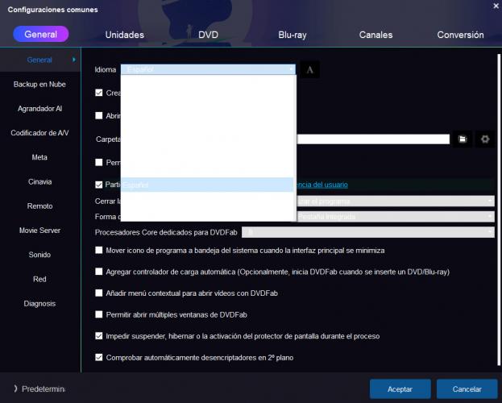Collapse the Idioma dropdown showing Español
Image resolution: width=502 pixels, height=403 pixels.
coord(208,69)
